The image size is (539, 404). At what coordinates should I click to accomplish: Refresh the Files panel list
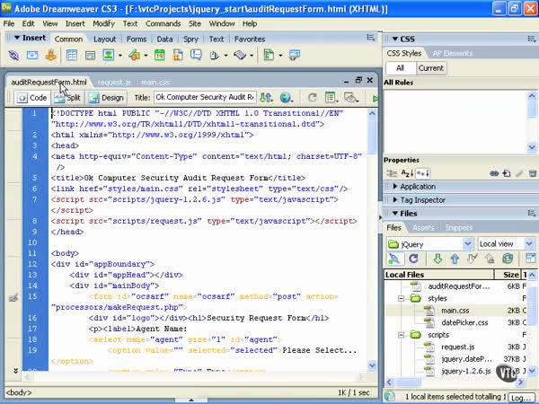click(x=414, y=259)
